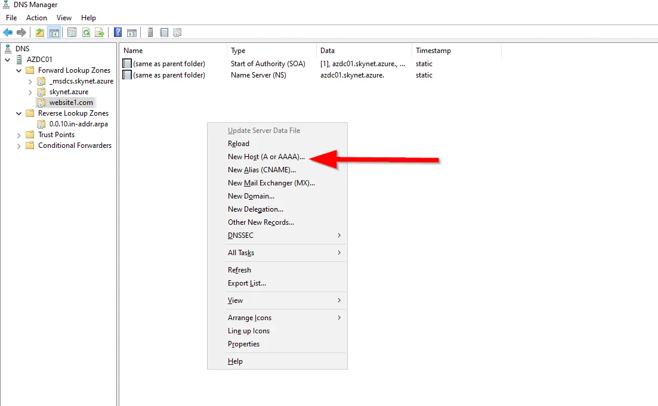Click the server tower toolbar icon
The height and width of the screenshot is (406, 658).
coord(150,32)
